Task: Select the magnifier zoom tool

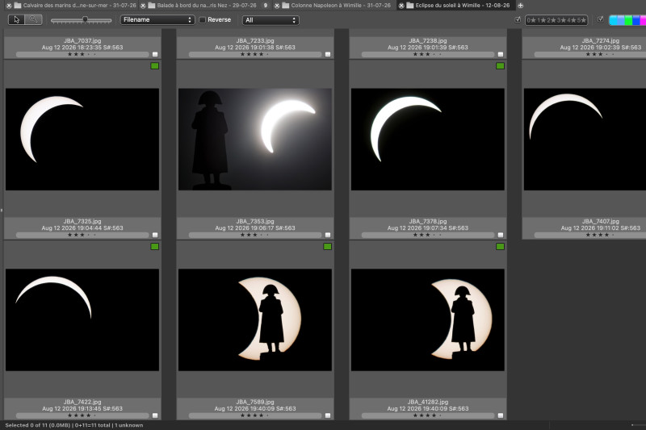Action: coord(33,19)
